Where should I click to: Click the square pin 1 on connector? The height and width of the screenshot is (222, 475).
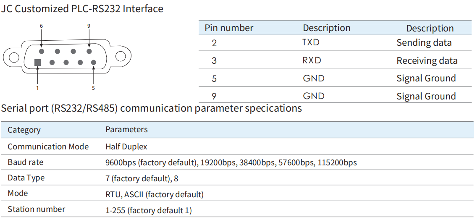[x=37, y=63]
